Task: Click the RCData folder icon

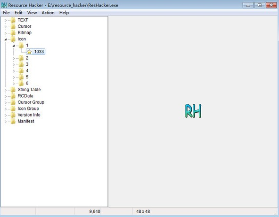Action: [x=13, y=96]
